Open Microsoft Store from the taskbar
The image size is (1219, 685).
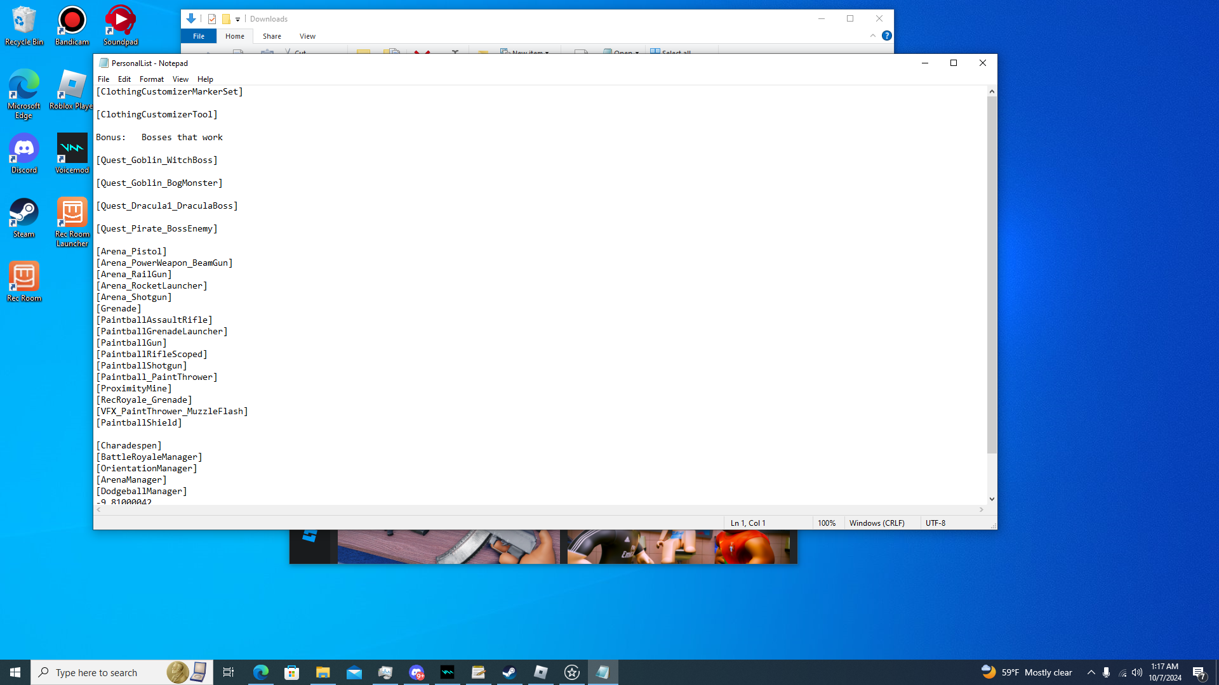[x=291, y=672]
